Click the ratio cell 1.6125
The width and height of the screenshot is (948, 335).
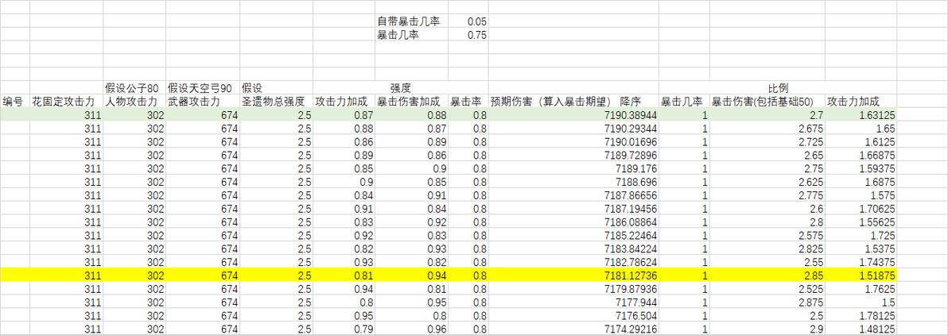coord(861,141)
